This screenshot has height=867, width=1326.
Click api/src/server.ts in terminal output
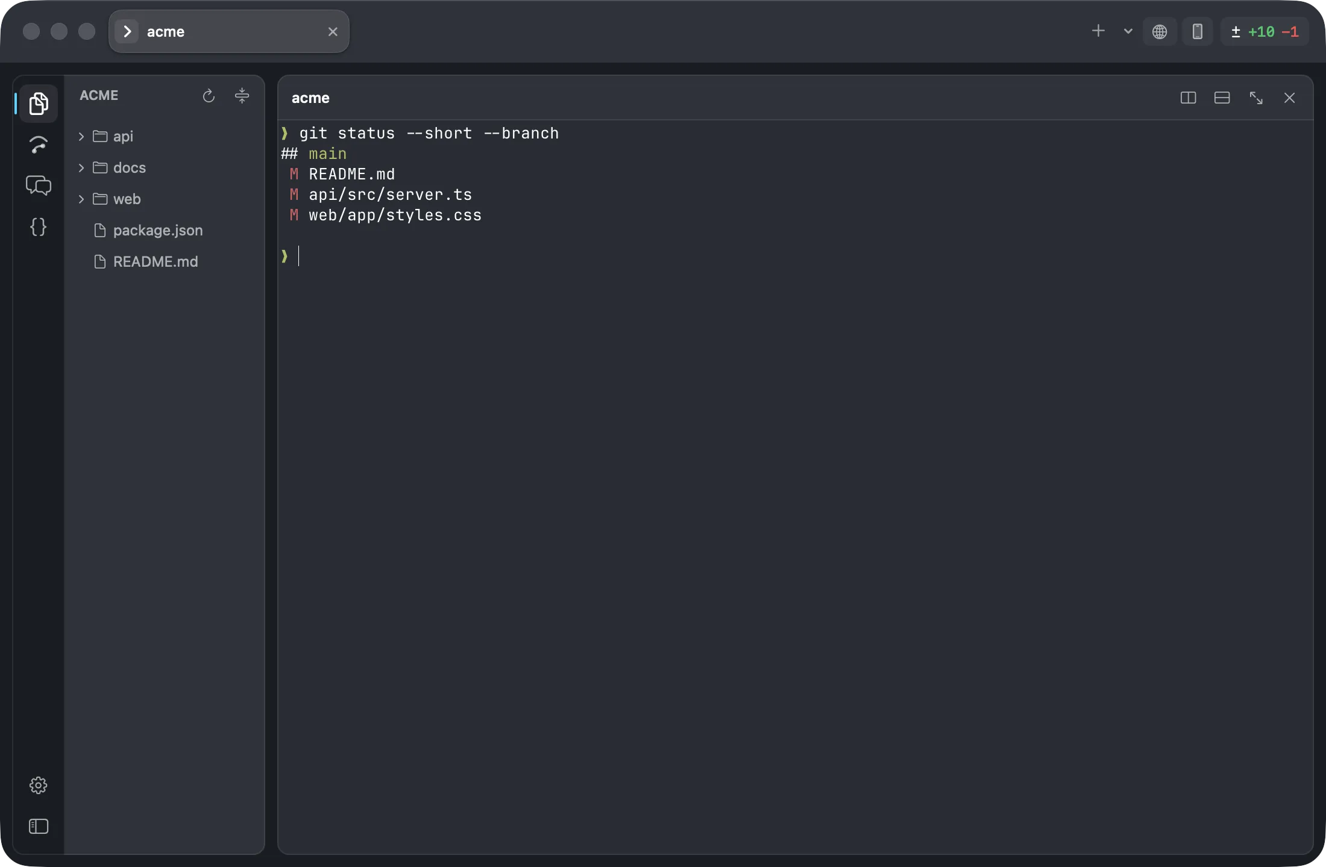point(391,194)
